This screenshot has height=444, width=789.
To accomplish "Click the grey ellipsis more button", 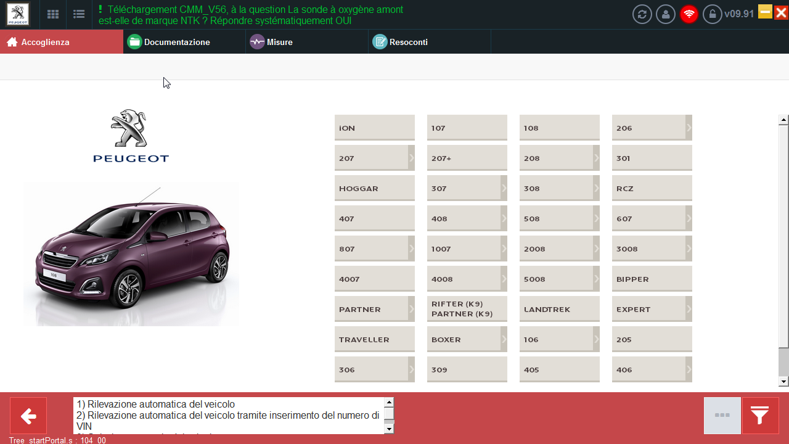I will tap(722, 416).
